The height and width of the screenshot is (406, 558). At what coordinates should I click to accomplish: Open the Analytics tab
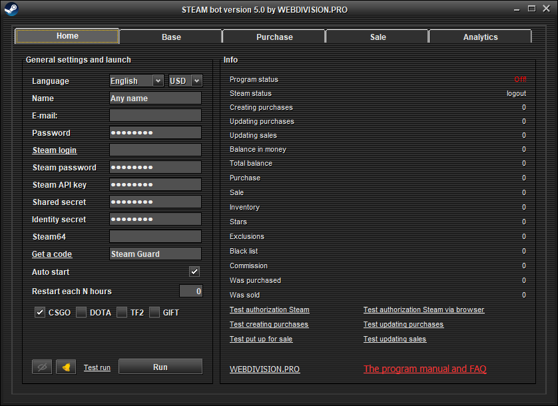(x=480, y=37)
